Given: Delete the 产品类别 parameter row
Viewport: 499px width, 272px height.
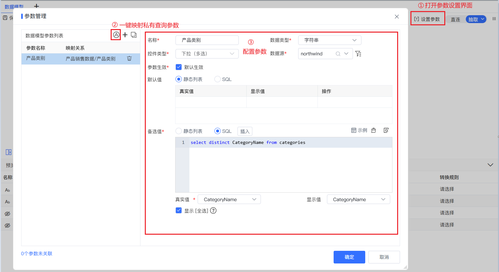Looking at the screenshot, I should click(x=129, y=59).
